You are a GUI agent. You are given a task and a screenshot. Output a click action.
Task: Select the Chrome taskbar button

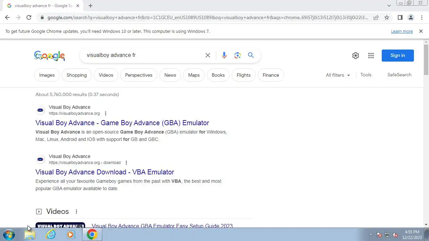(x=92, y=235)
